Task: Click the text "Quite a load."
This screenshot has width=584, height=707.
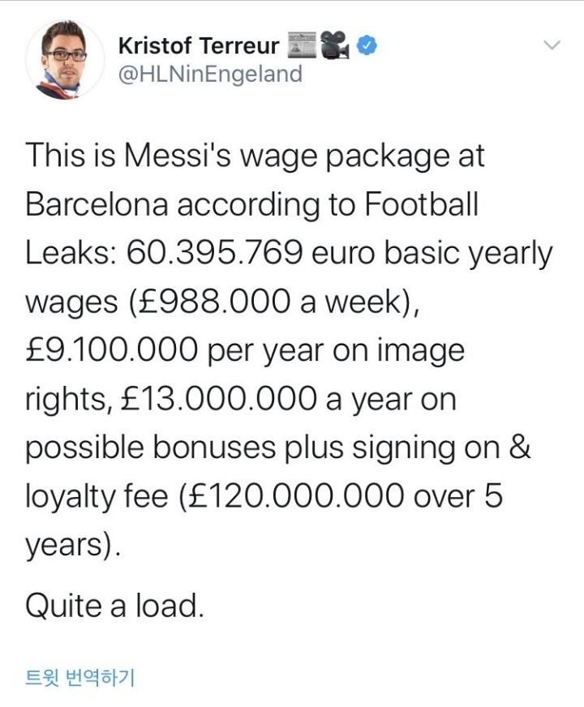Action: pos(114,605)
